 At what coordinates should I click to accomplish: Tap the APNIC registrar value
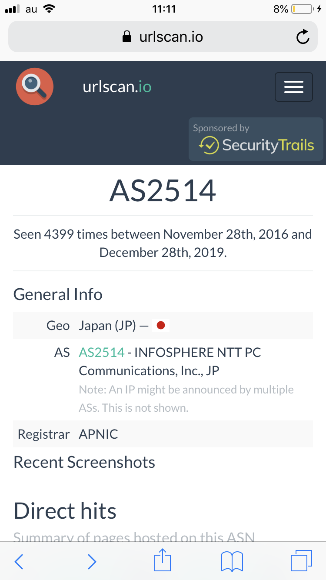[99, 434]
